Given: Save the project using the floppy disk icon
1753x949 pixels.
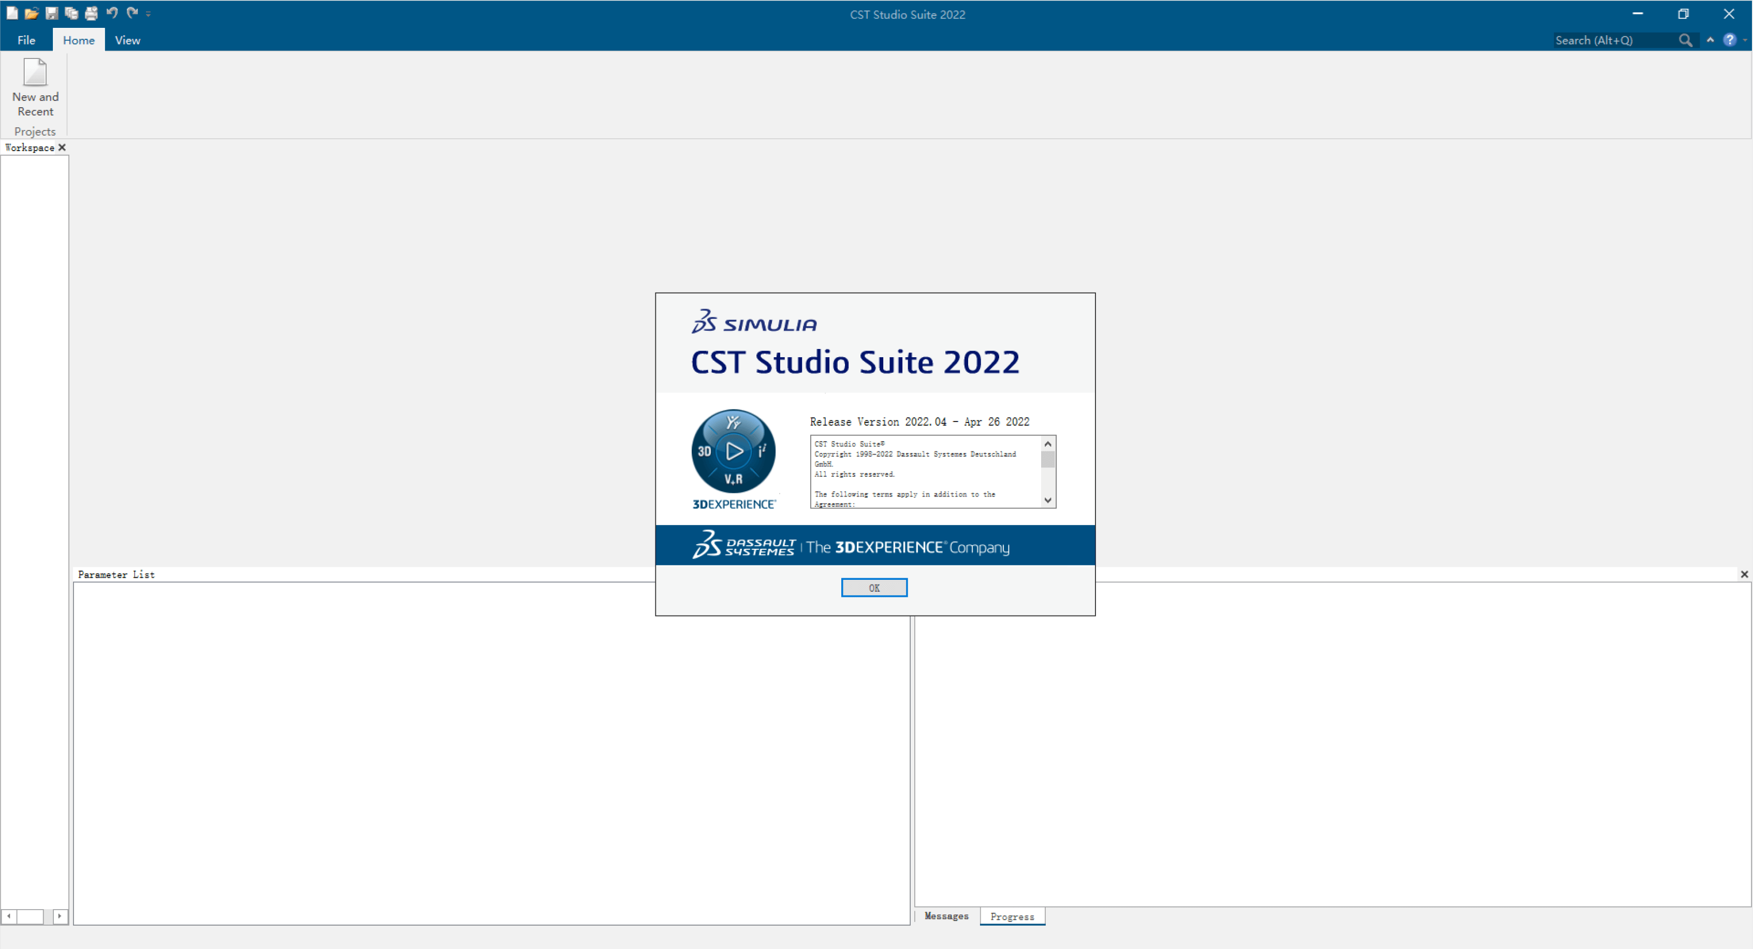Looking at the screenshot, I should coord(52,13).
